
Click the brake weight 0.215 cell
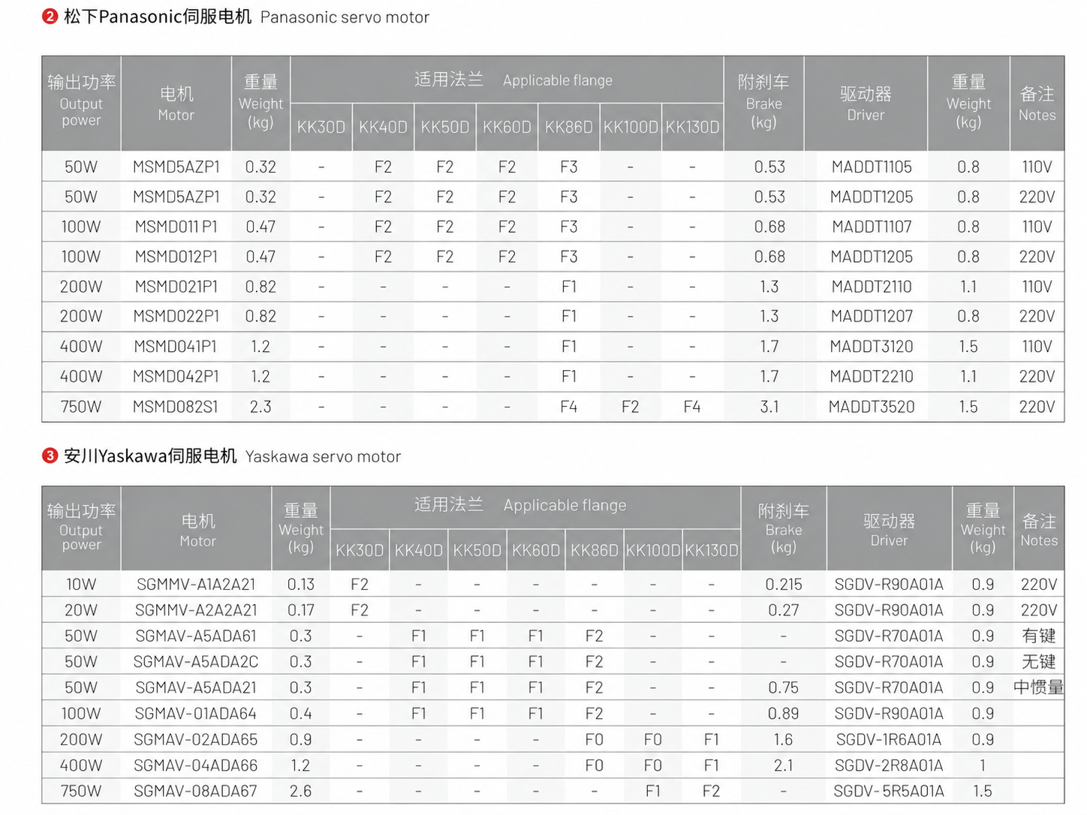(x=784, y=584)
